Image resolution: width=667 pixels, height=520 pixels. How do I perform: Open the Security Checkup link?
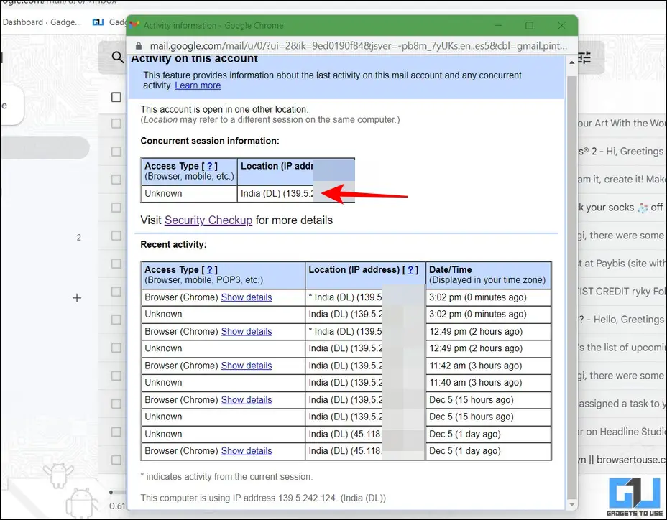[x=208, y=220]
